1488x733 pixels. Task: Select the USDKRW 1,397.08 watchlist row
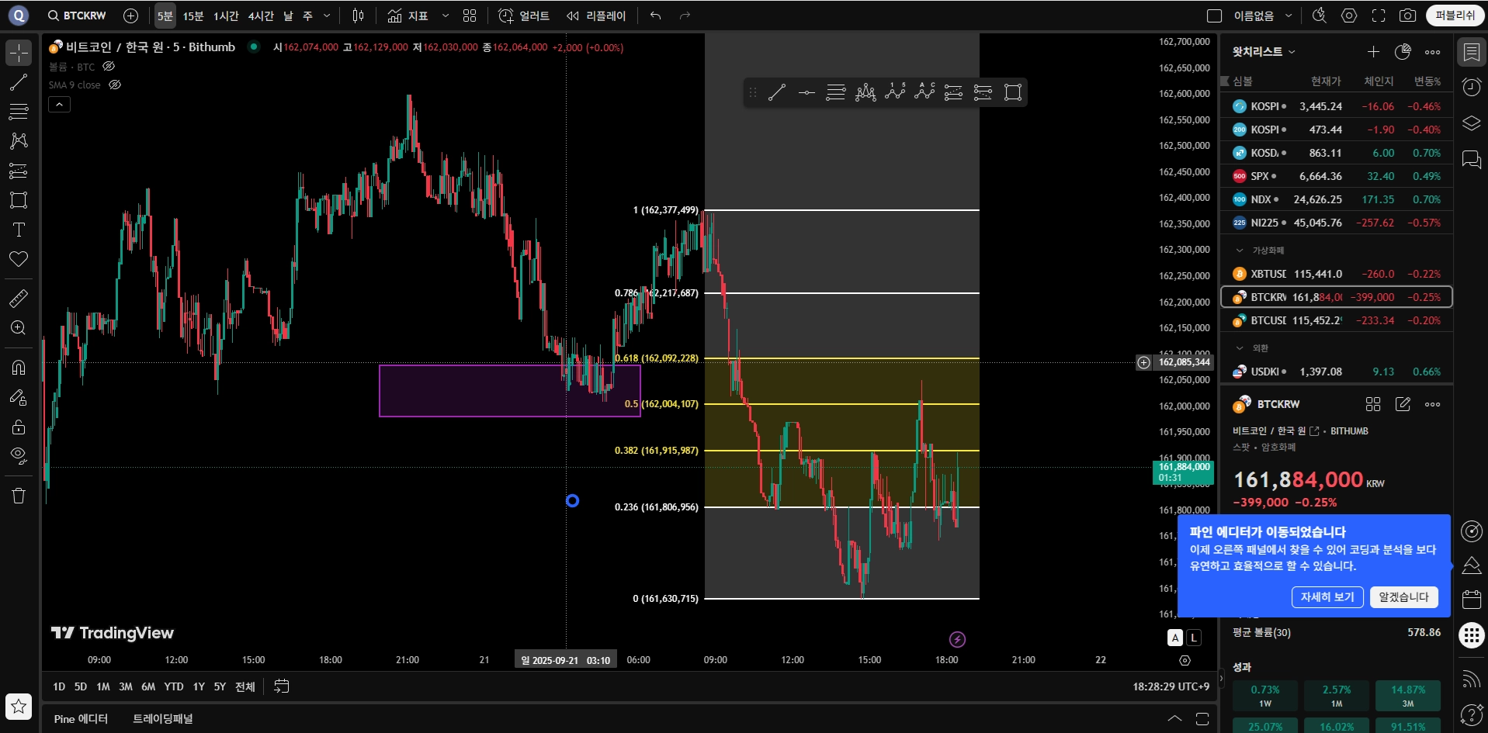(x=1337, y=372)
